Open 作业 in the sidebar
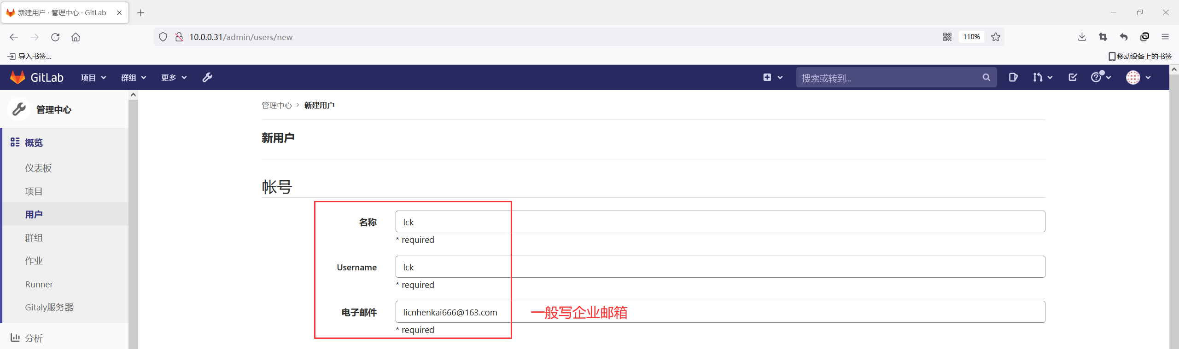Screen dimensions: 1179x349 tap(34, 261)
